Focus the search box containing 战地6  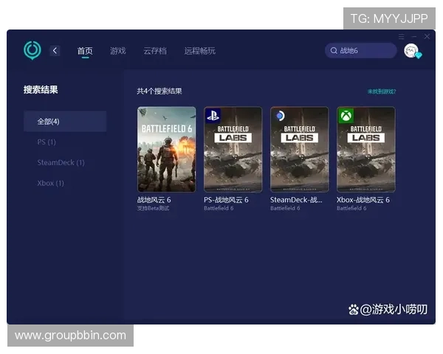tap(361, 51)
